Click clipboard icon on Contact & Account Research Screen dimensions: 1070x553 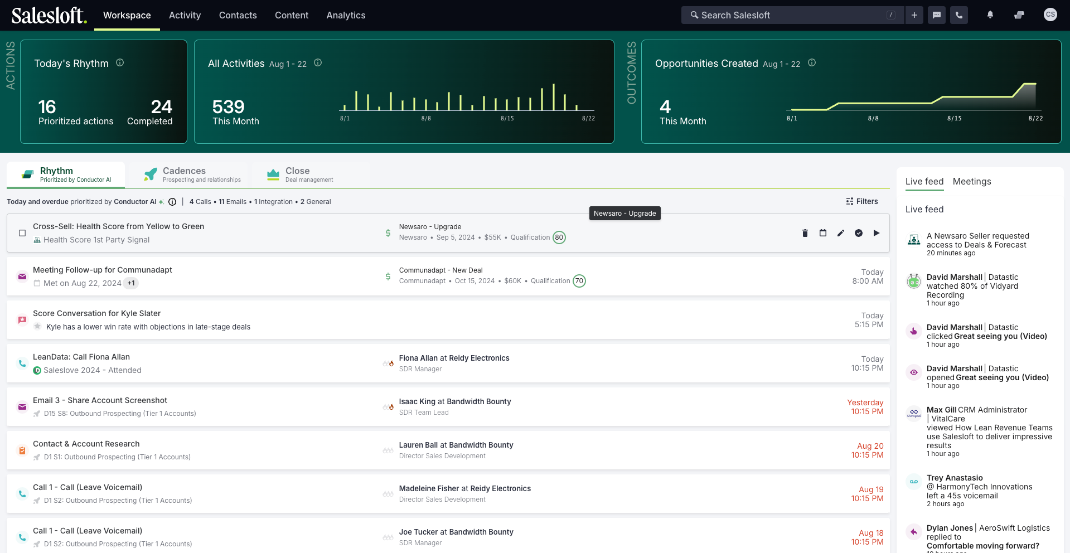(x=22, y=450)
